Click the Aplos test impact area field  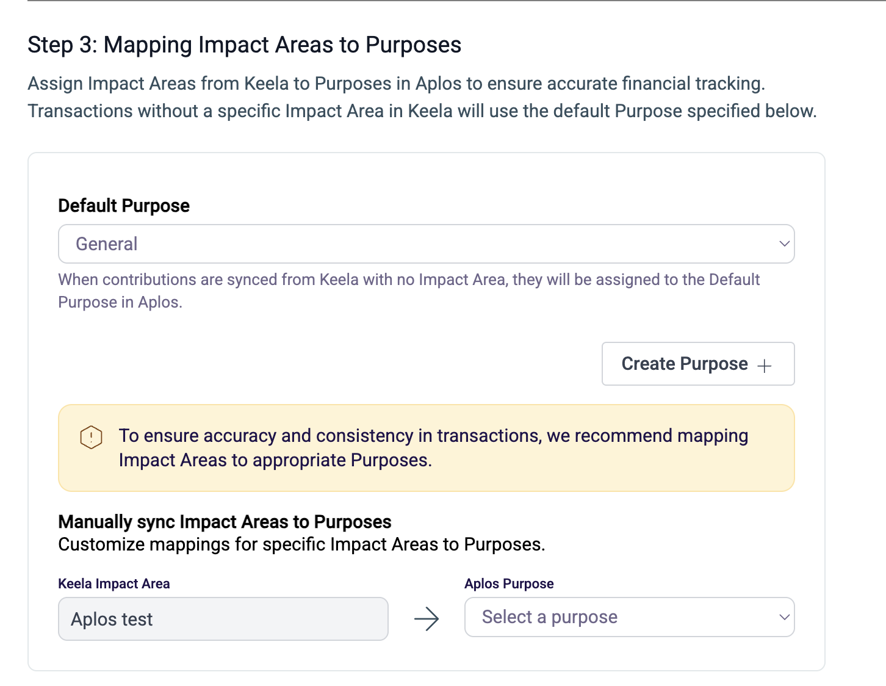(223, 619)
